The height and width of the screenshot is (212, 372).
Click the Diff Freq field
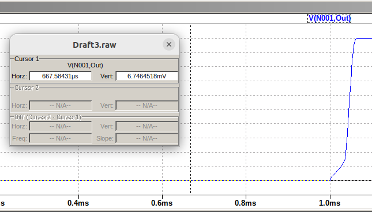click(61, 138)
